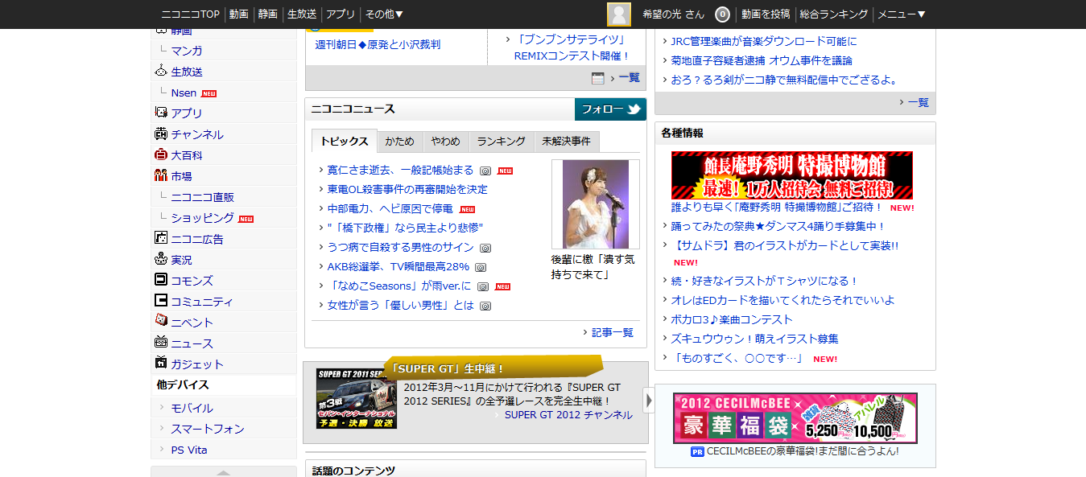Open the notification count badge showing 0
Viewport: 1086px width, 477px height.
pyautogui.click(x=722, y=14)
